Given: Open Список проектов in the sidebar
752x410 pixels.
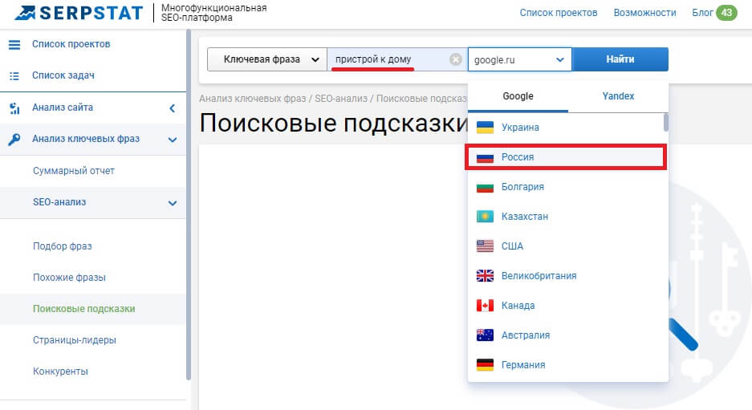Looking at the screenshot, I should (71, 44).
